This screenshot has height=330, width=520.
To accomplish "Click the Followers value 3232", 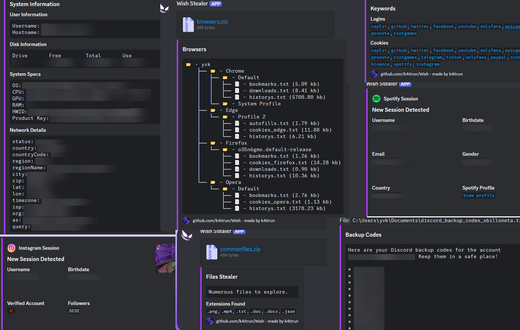I will pos(74,311).
